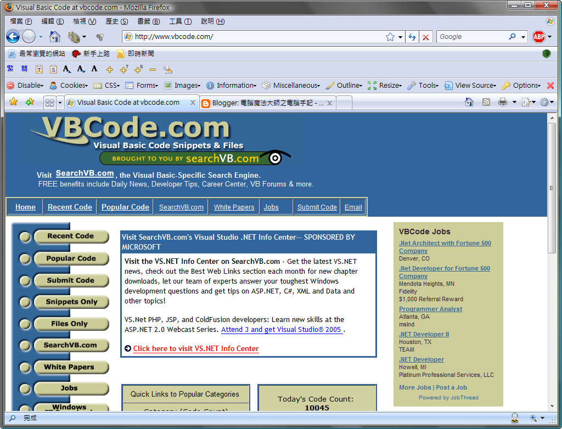
Task: Click the Home icon in navigation toolbar
Action: point(55,37)
